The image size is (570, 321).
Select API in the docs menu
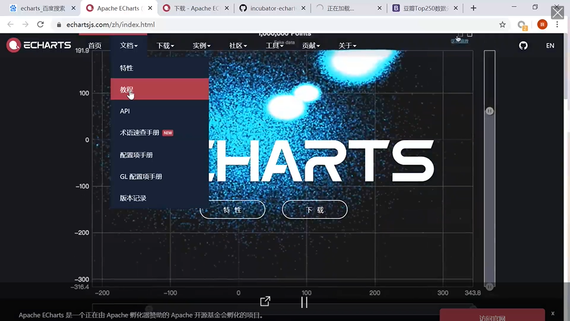[160, 111]
